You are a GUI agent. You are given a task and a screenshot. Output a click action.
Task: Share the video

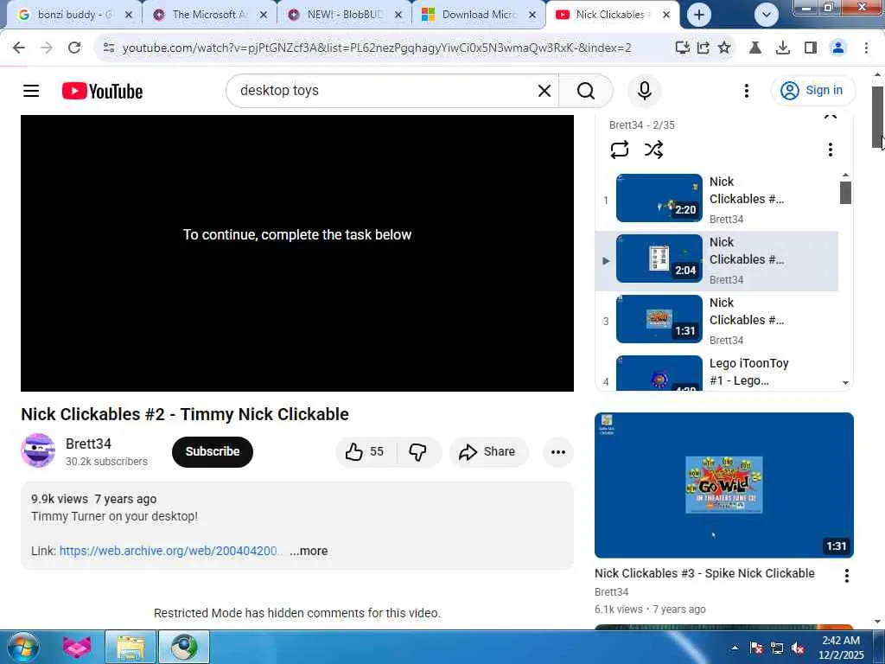488,451
